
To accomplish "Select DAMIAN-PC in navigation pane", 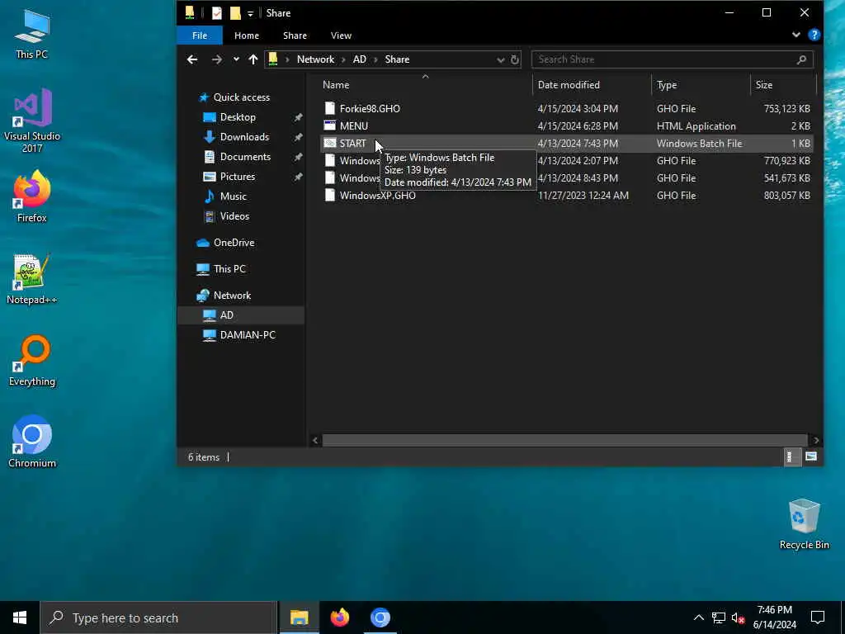I will [248, 335].
